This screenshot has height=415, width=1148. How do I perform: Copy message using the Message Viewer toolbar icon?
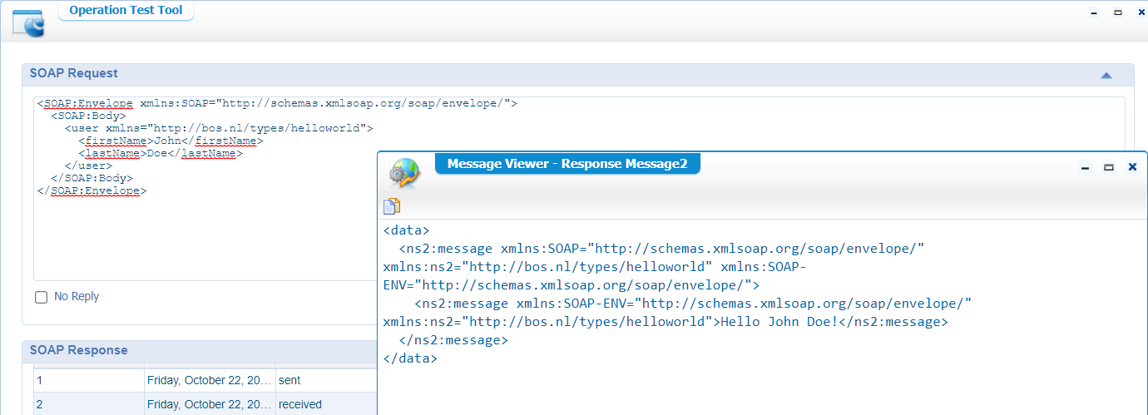pyautogui.click(x=392, y=206)
